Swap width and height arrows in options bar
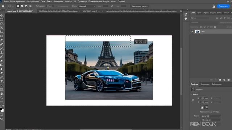The image size is (232, 130). click(x=112, y=6)
